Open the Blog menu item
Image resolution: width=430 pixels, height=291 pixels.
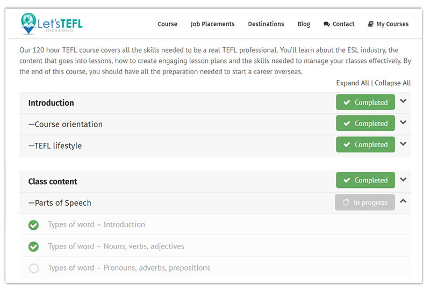(x=304, y=24)
